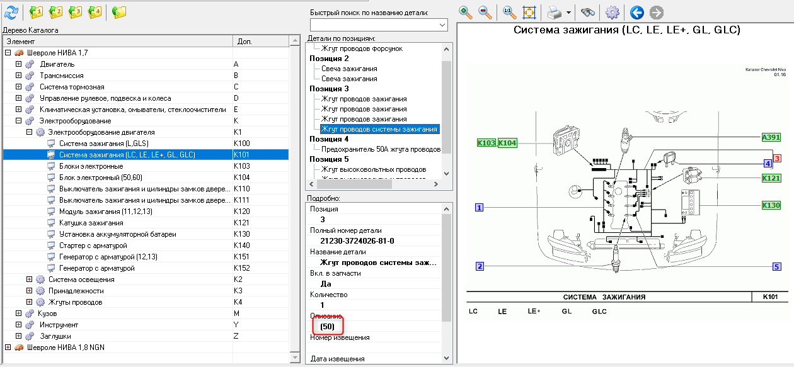Select Предохранитель 50А жгута проводов

click(x=381, y=149)
